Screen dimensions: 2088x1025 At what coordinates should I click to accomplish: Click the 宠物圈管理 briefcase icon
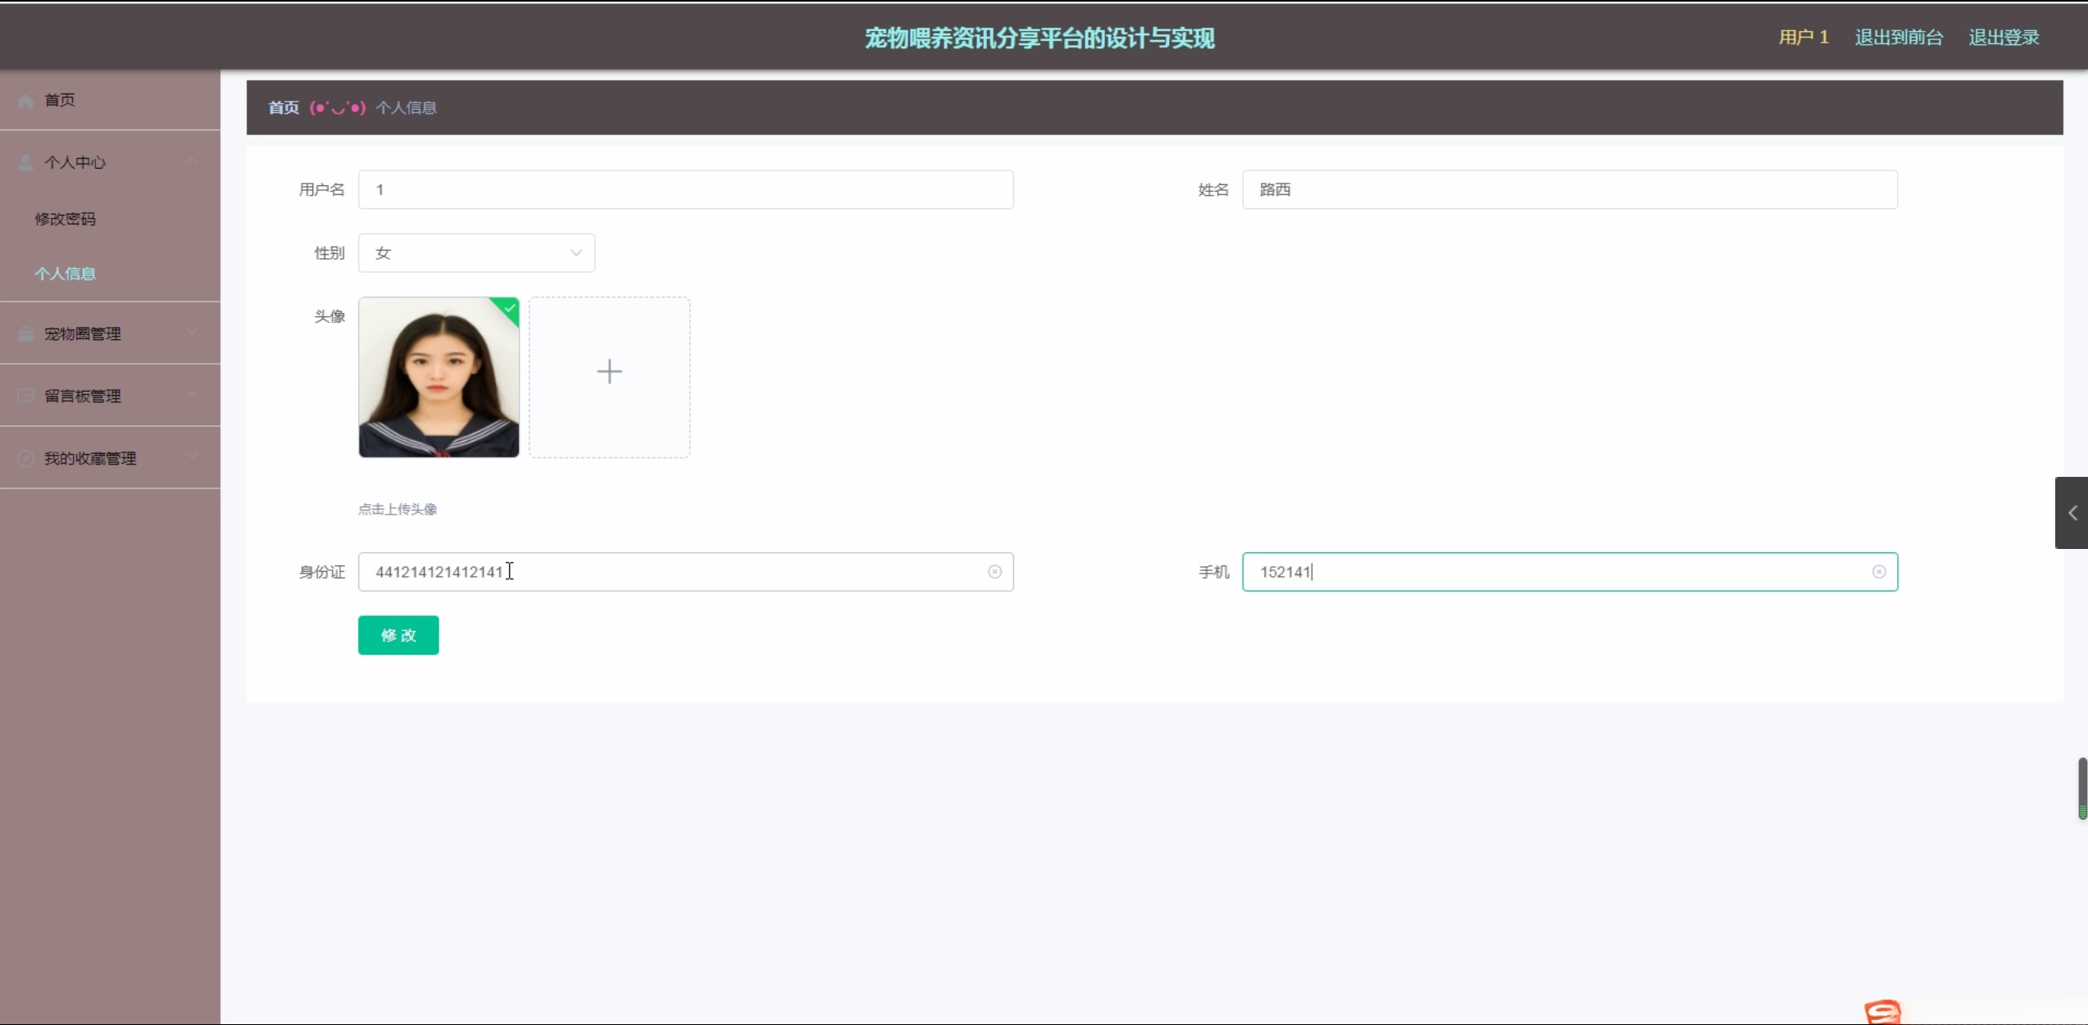coord(25,333)
